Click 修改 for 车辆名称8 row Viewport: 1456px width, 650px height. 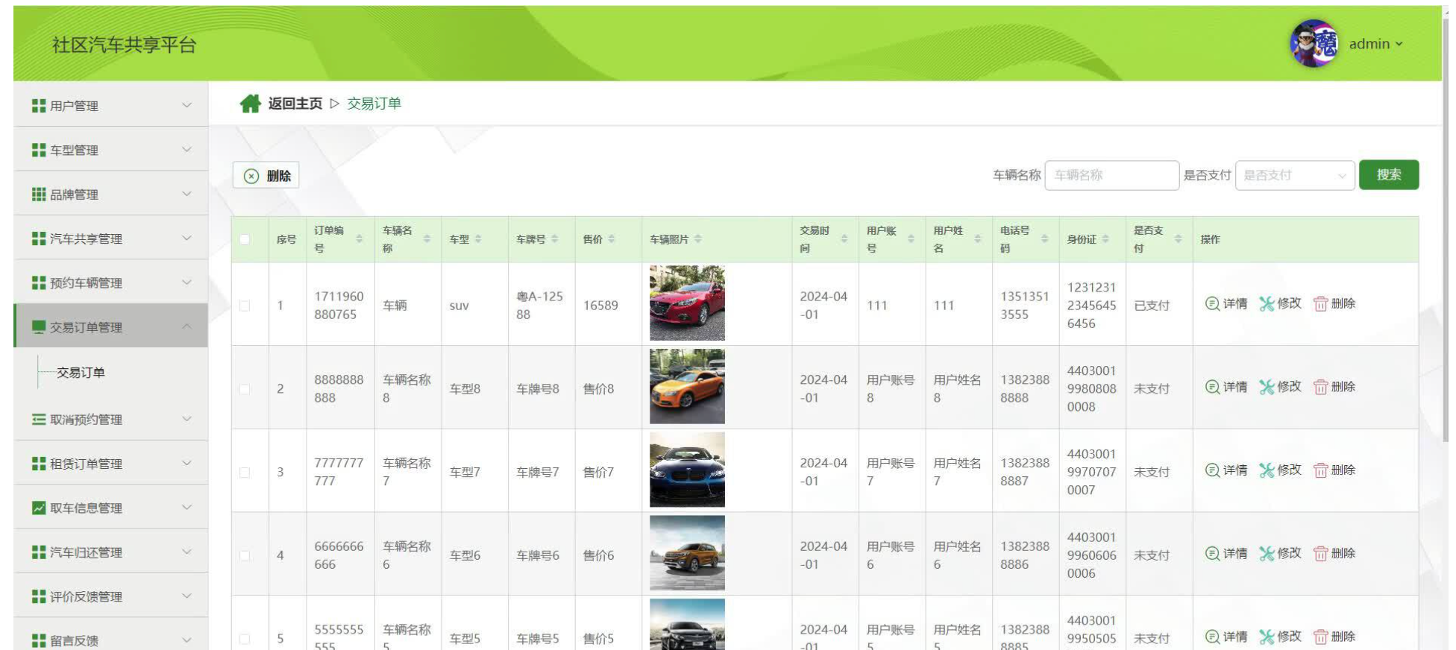pos(1280,387)
